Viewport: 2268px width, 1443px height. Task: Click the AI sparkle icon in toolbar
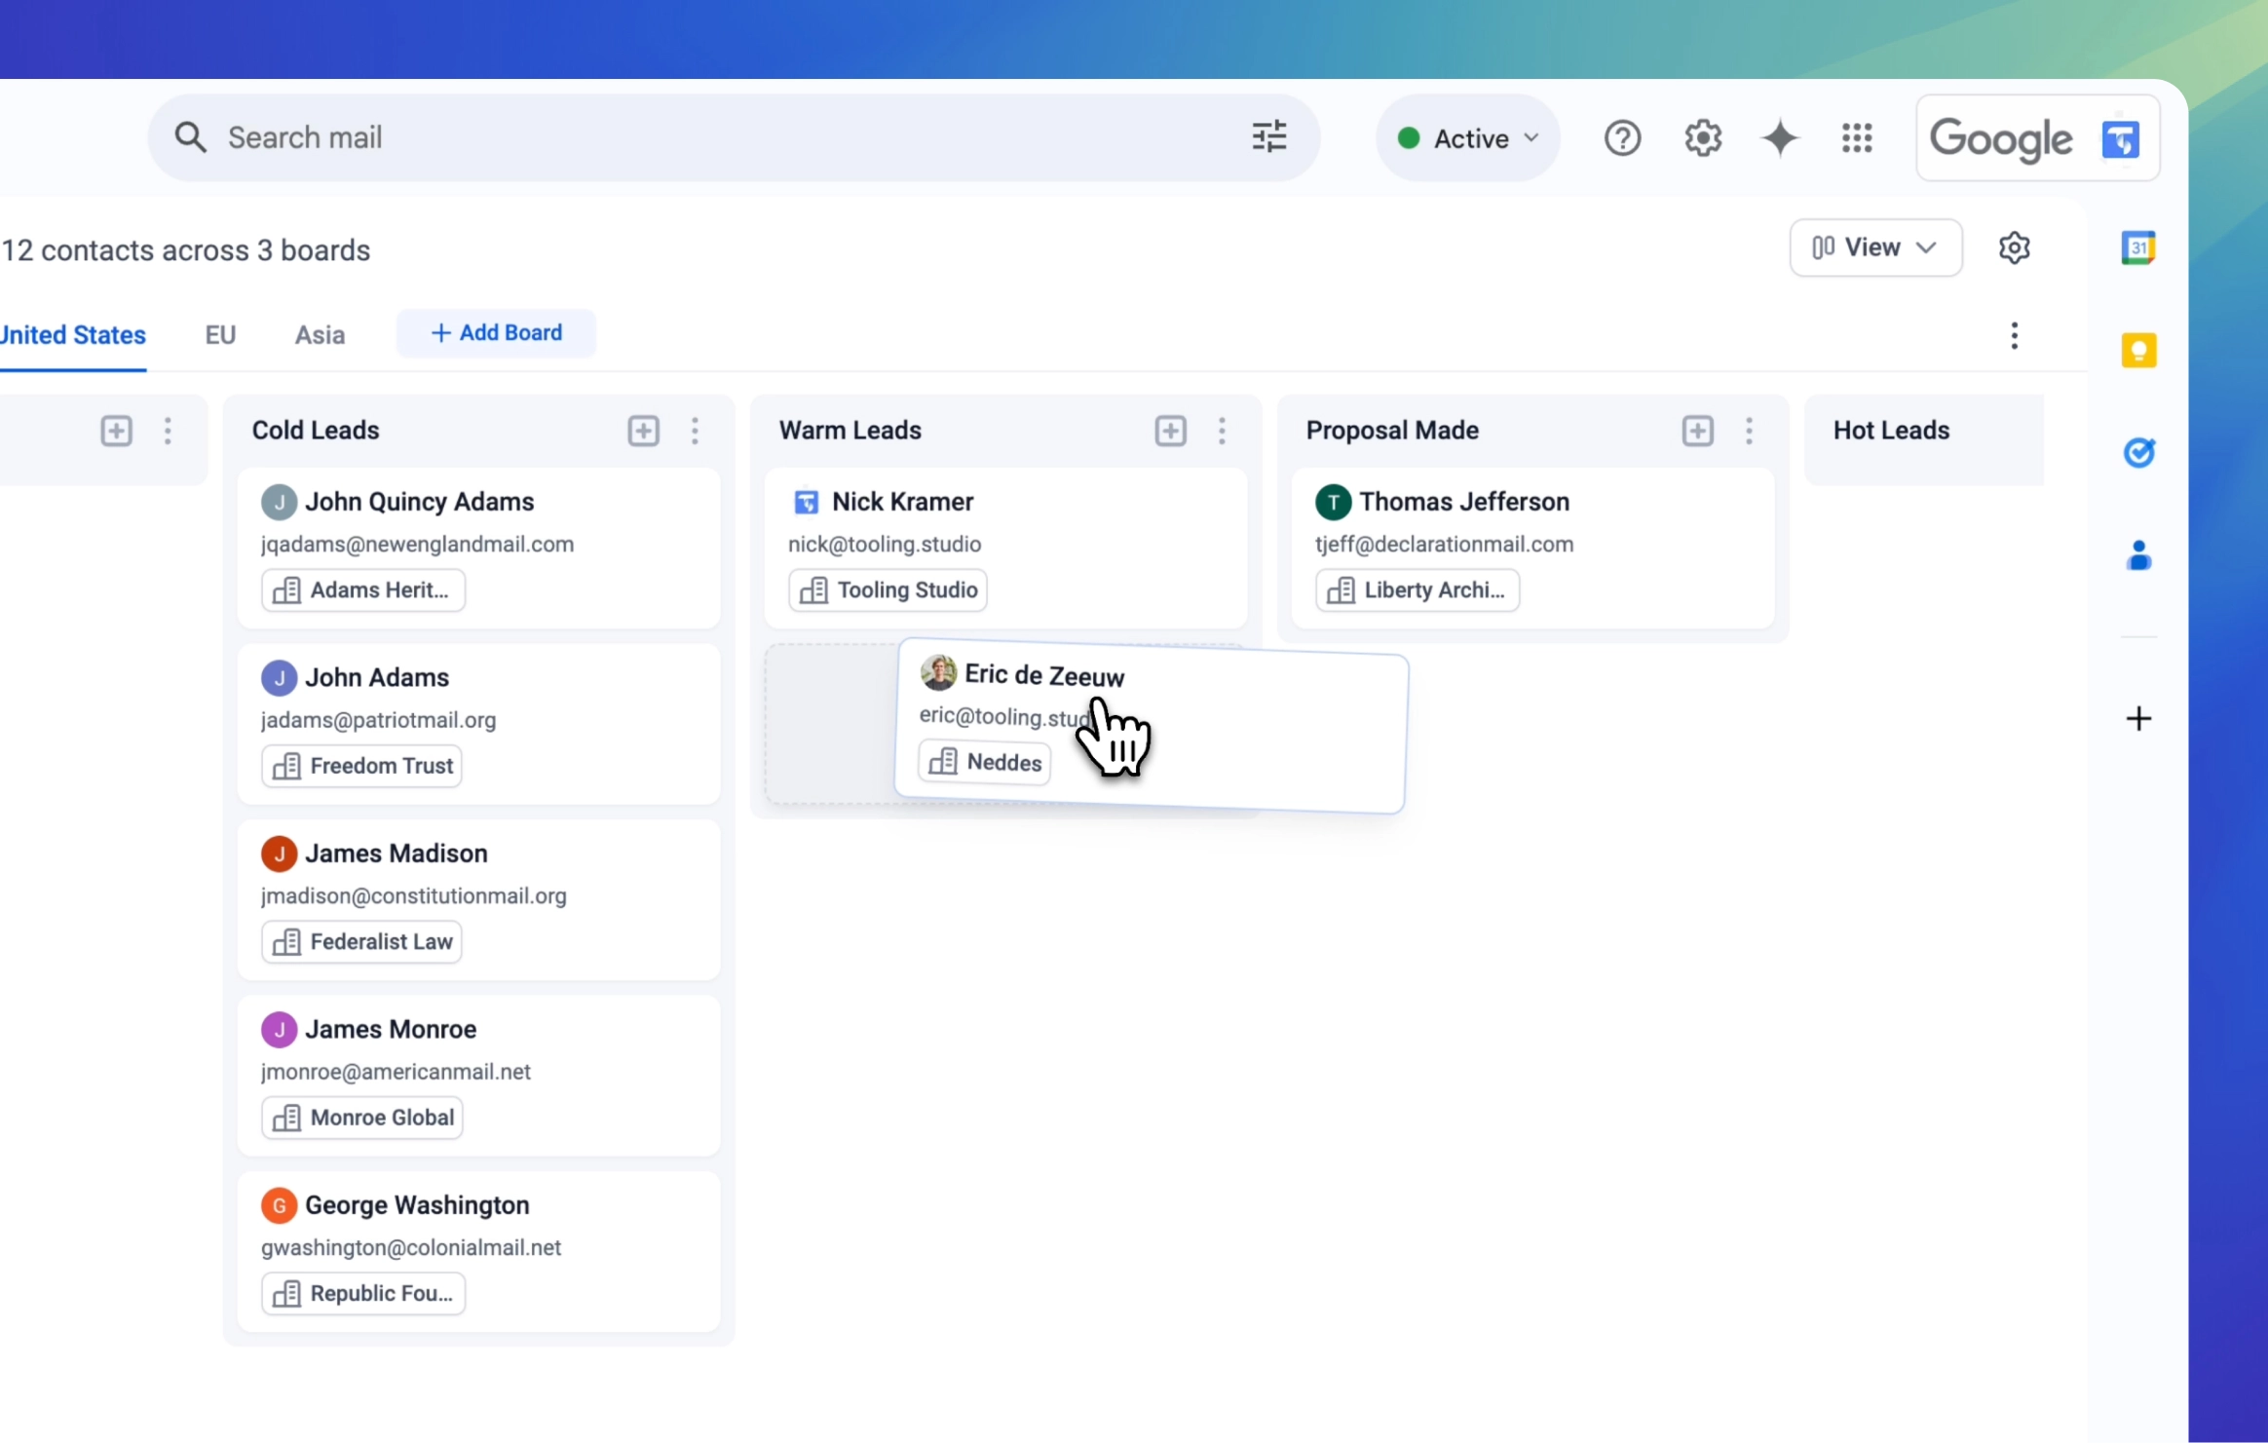pyautogui.click(x=1780, y=137)
